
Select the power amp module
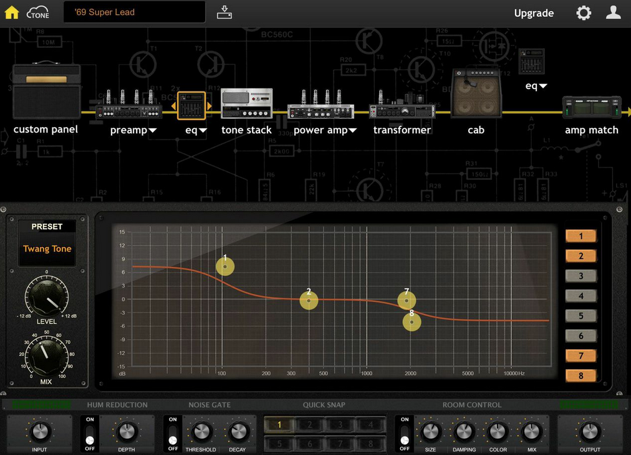click(320, 104)
